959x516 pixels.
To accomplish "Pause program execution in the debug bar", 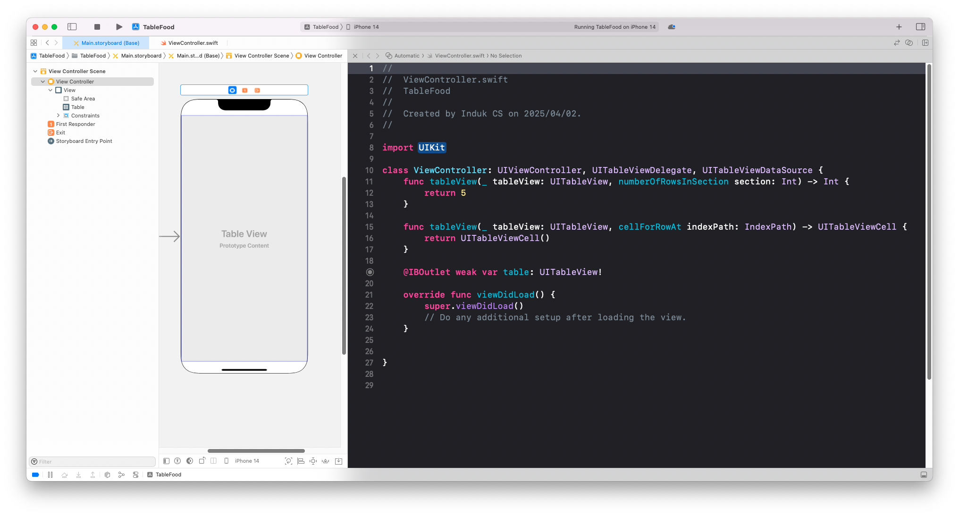I will point(50,474).
